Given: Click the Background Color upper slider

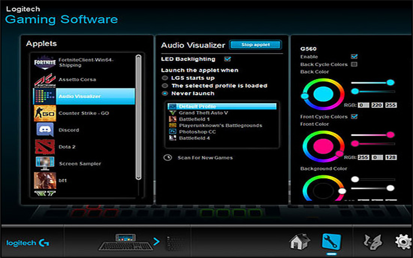Looking at the screenshot, I should point(373,179).
